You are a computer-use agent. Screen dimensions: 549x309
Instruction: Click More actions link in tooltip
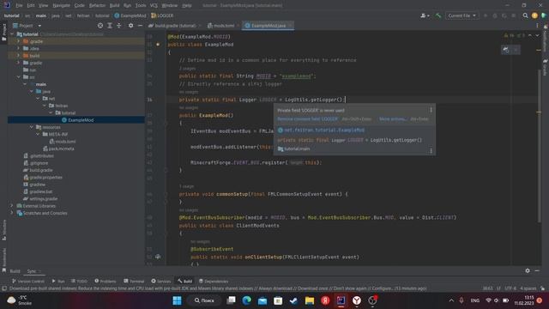tap(393, 118)
